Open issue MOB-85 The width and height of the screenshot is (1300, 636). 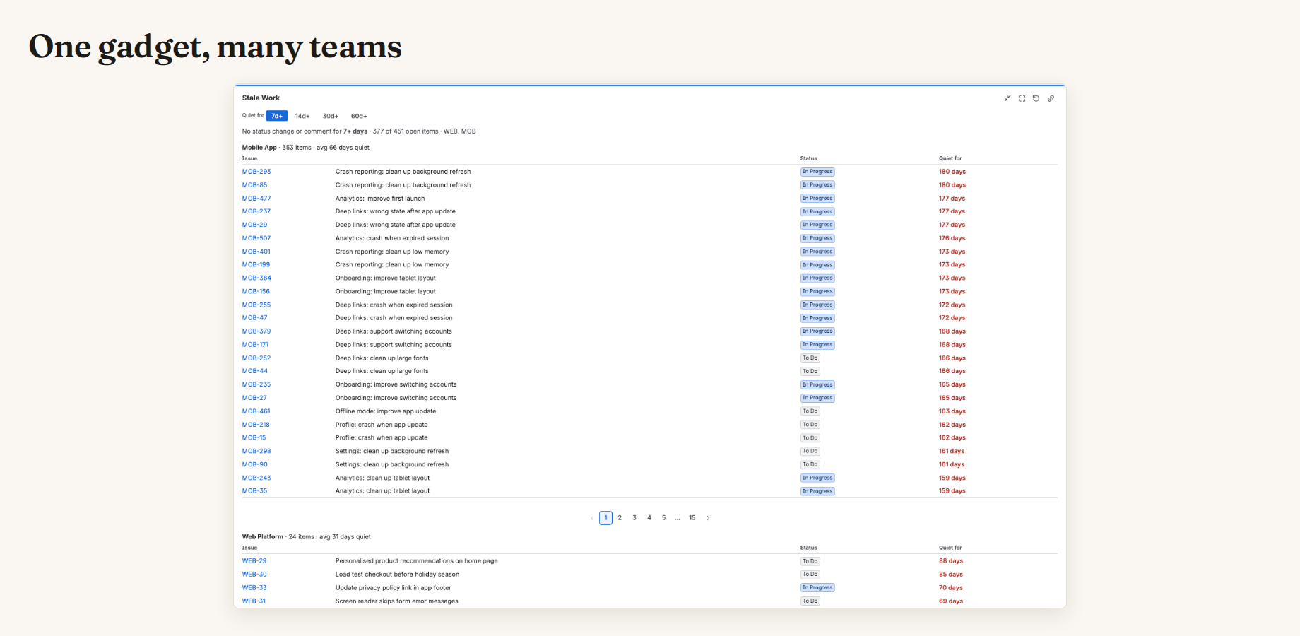point(254,185)
